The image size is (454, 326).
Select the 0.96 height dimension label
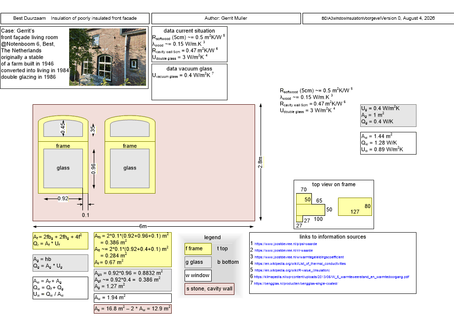(x=93, y=169)
